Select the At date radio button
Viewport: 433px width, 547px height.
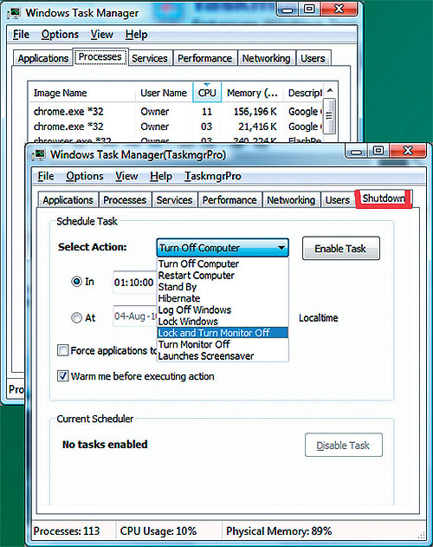pyautogui.click(x=76, y=317)
